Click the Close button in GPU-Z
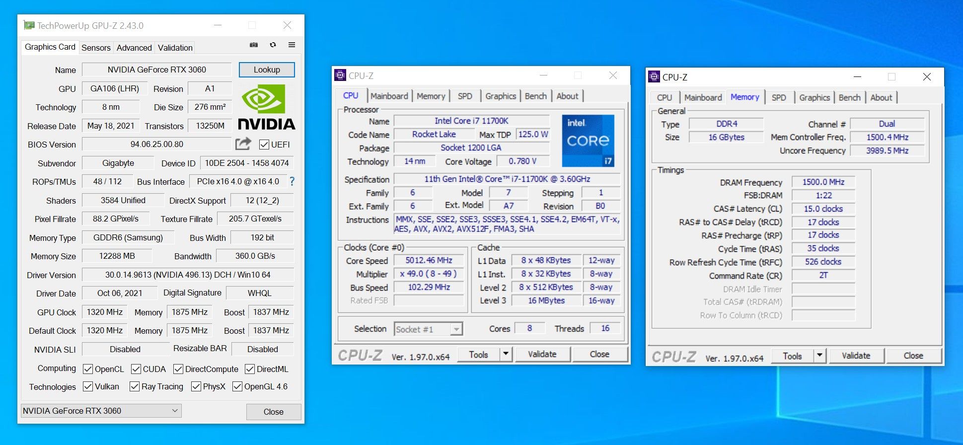This screenshot has height=445, width=963. tap(274, 412)
